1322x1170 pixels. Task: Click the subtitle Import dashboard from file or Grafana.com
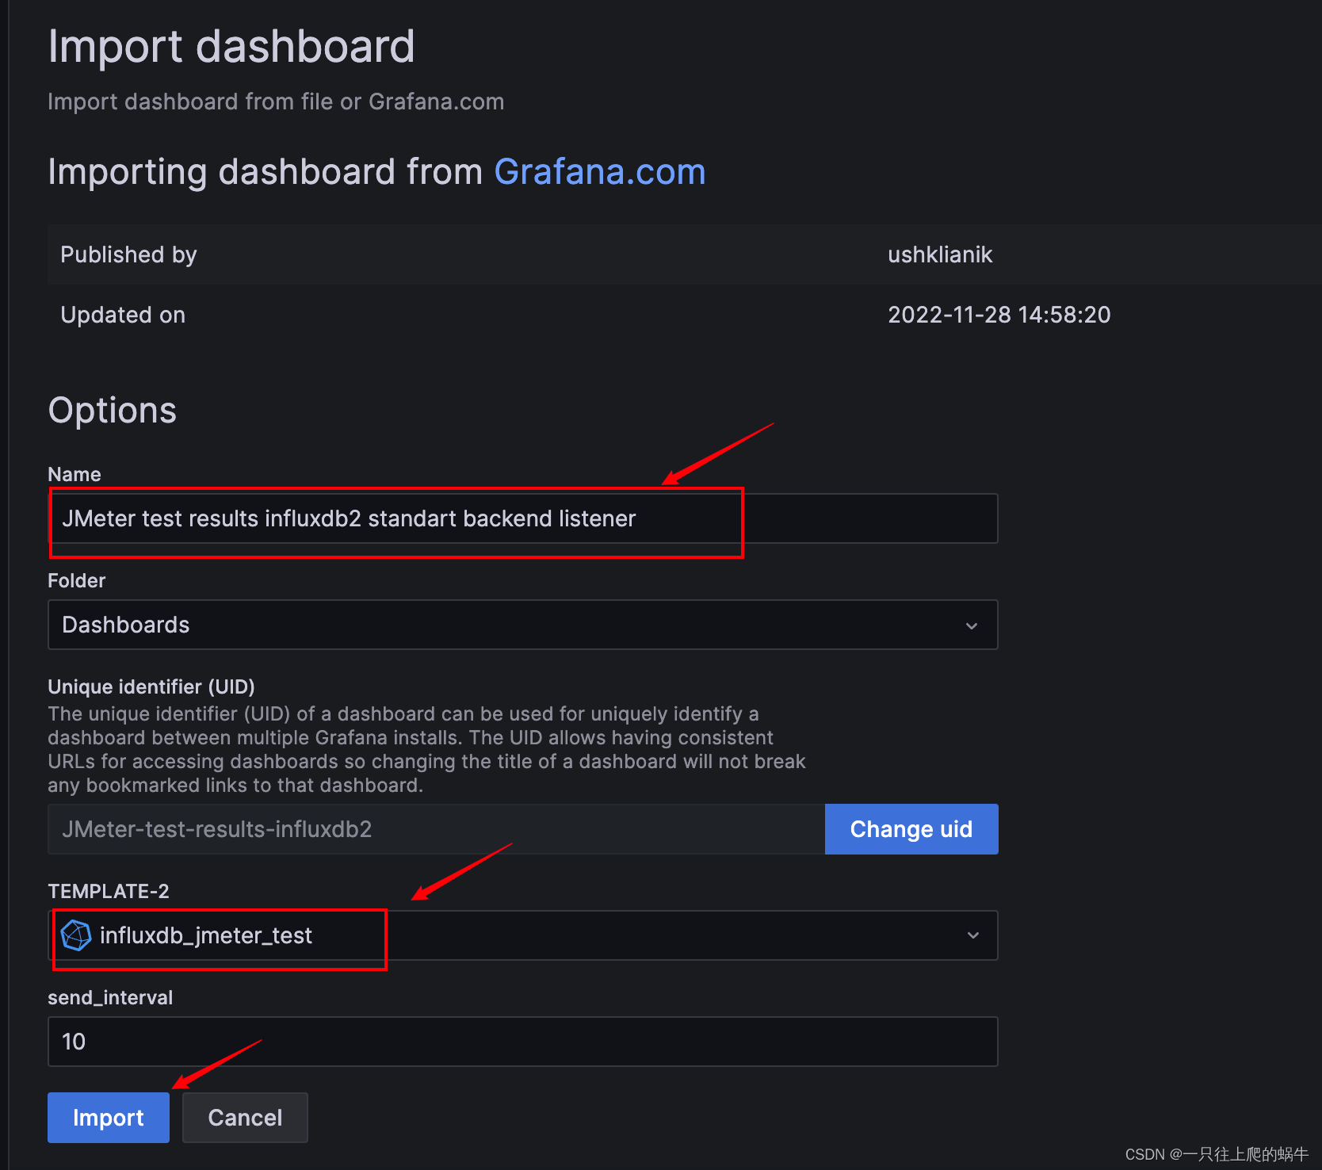tap(276, 101)
